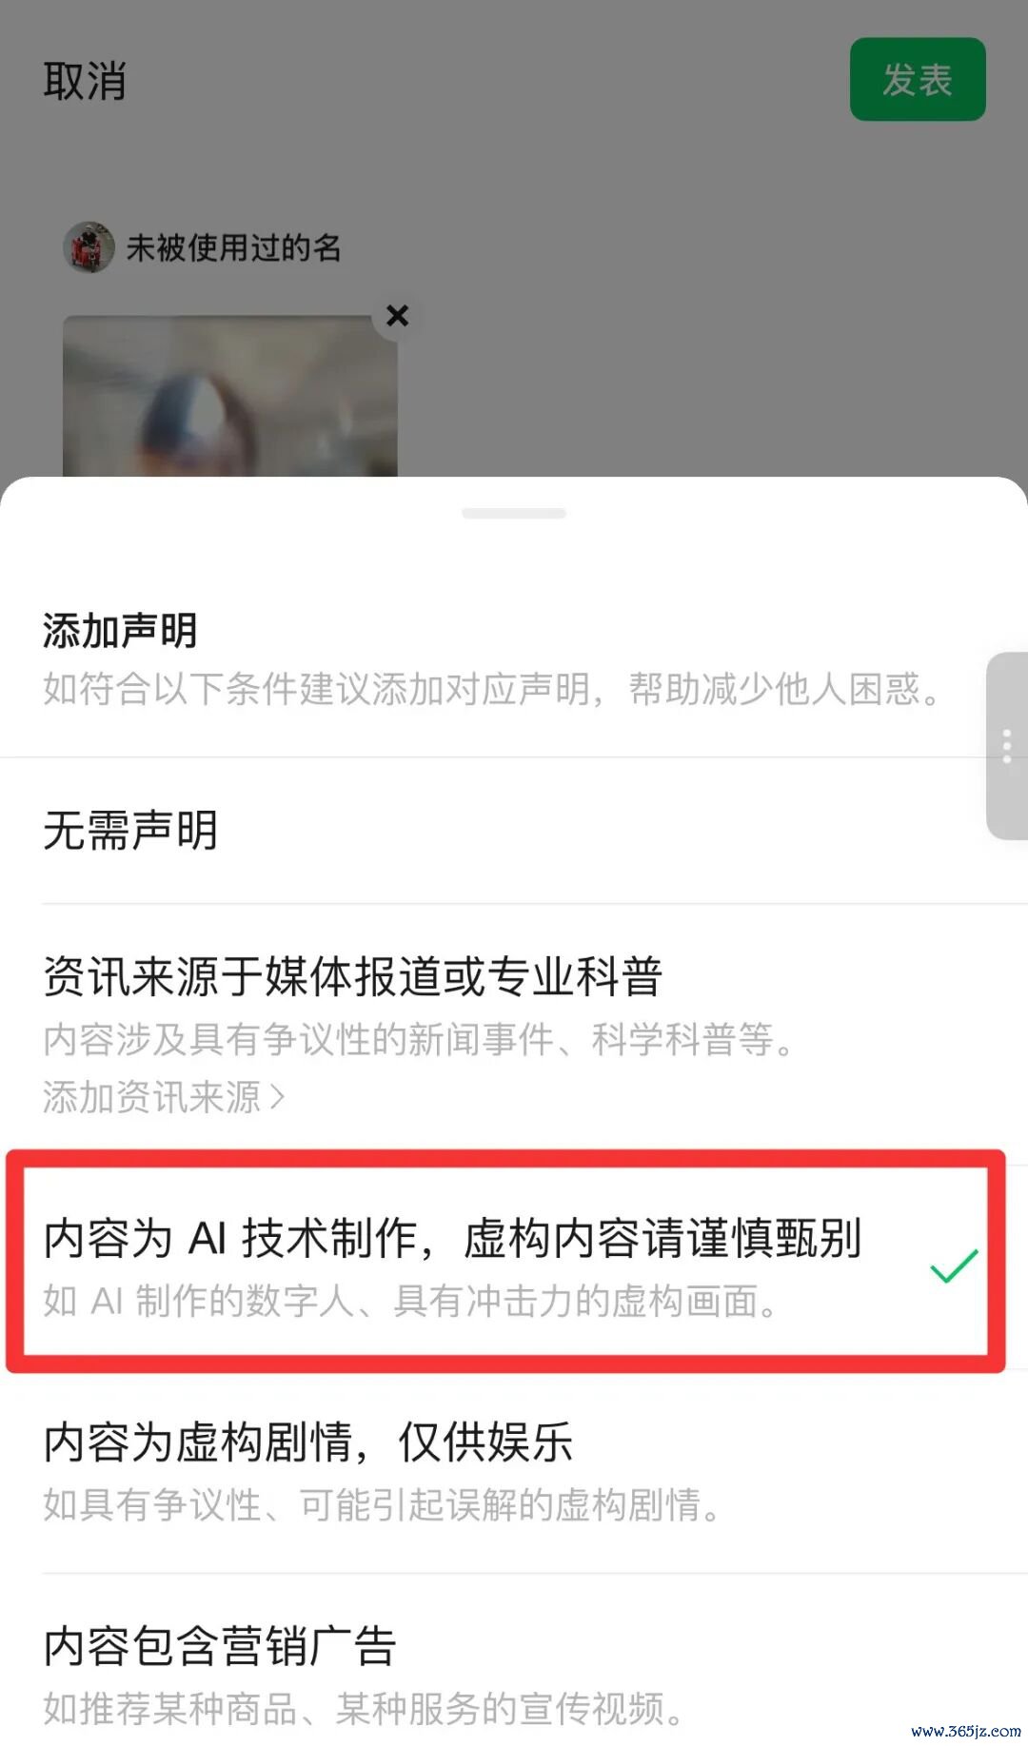
Task: Select 资讯来源于媒体报道或专业科普 declaration
Action: coord(514,1034)
